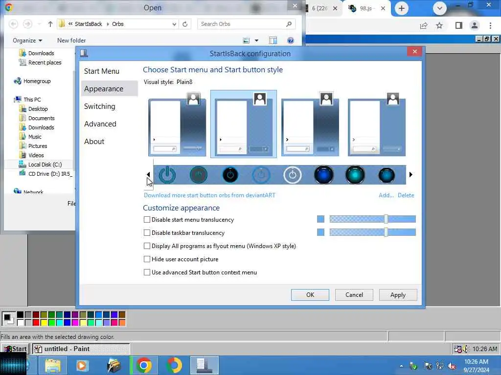The image size is (501, 375).
Task: Pick the white-ringed power orb
Action: coord(293,175)
